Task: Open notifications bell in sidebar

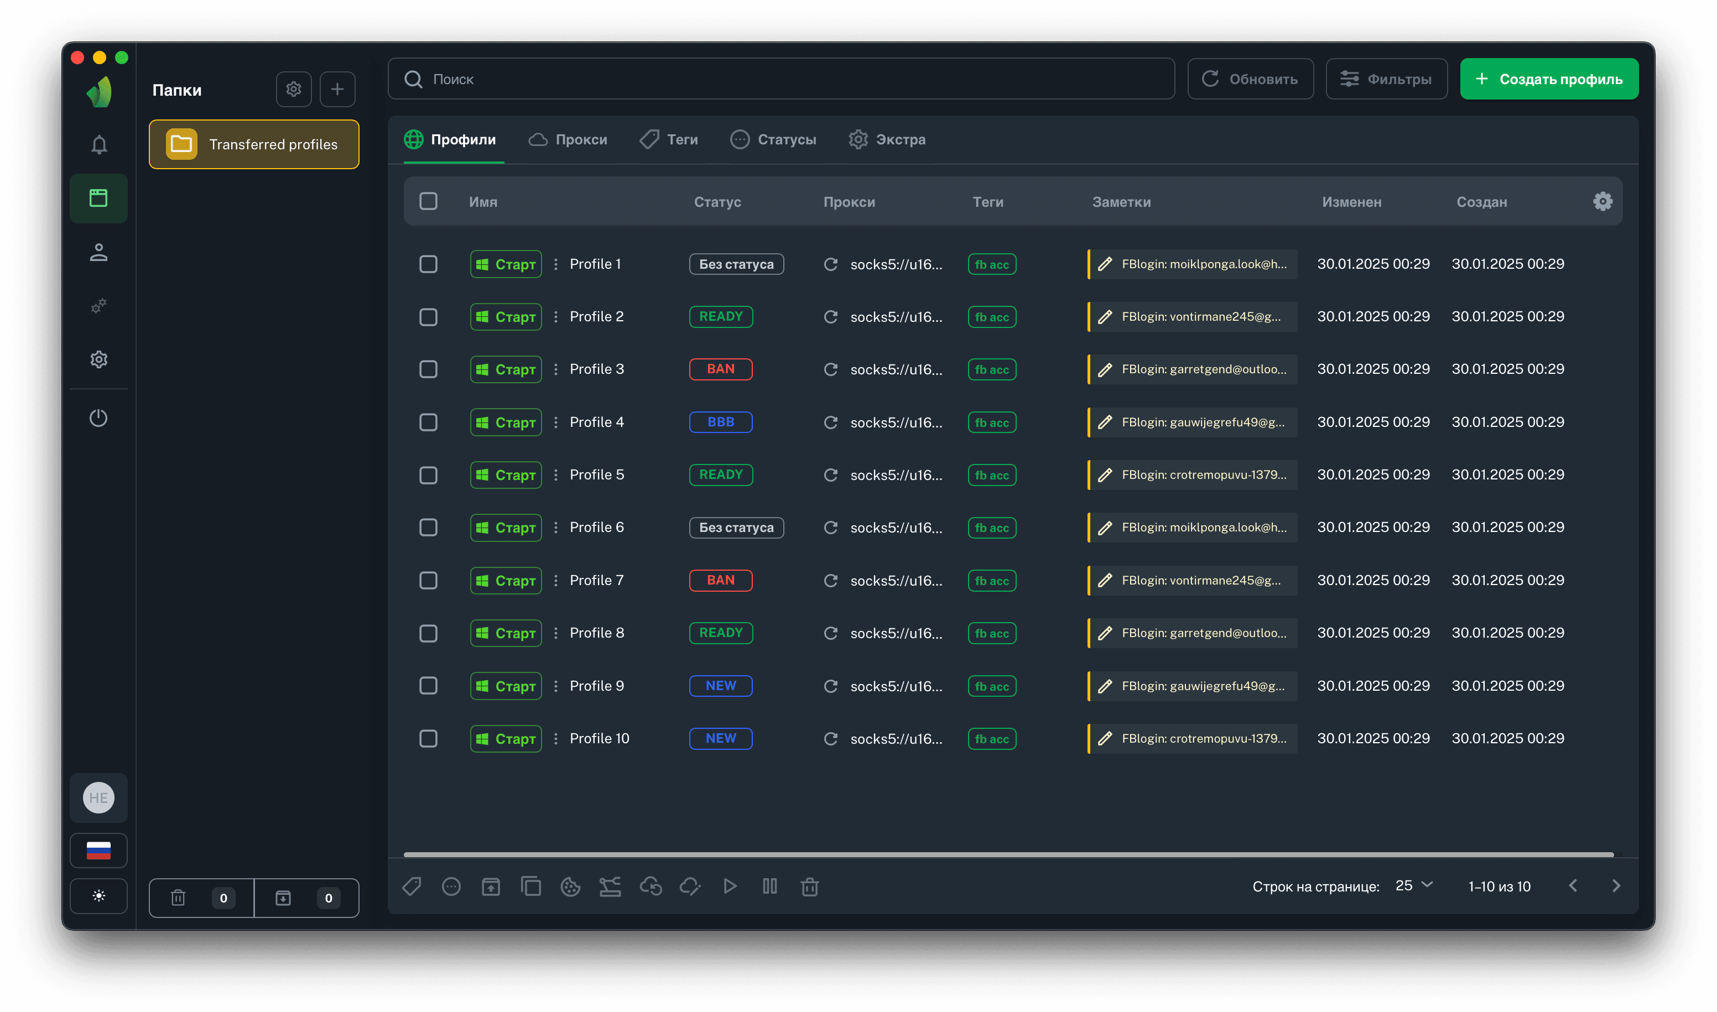Action: coord(99,144)
